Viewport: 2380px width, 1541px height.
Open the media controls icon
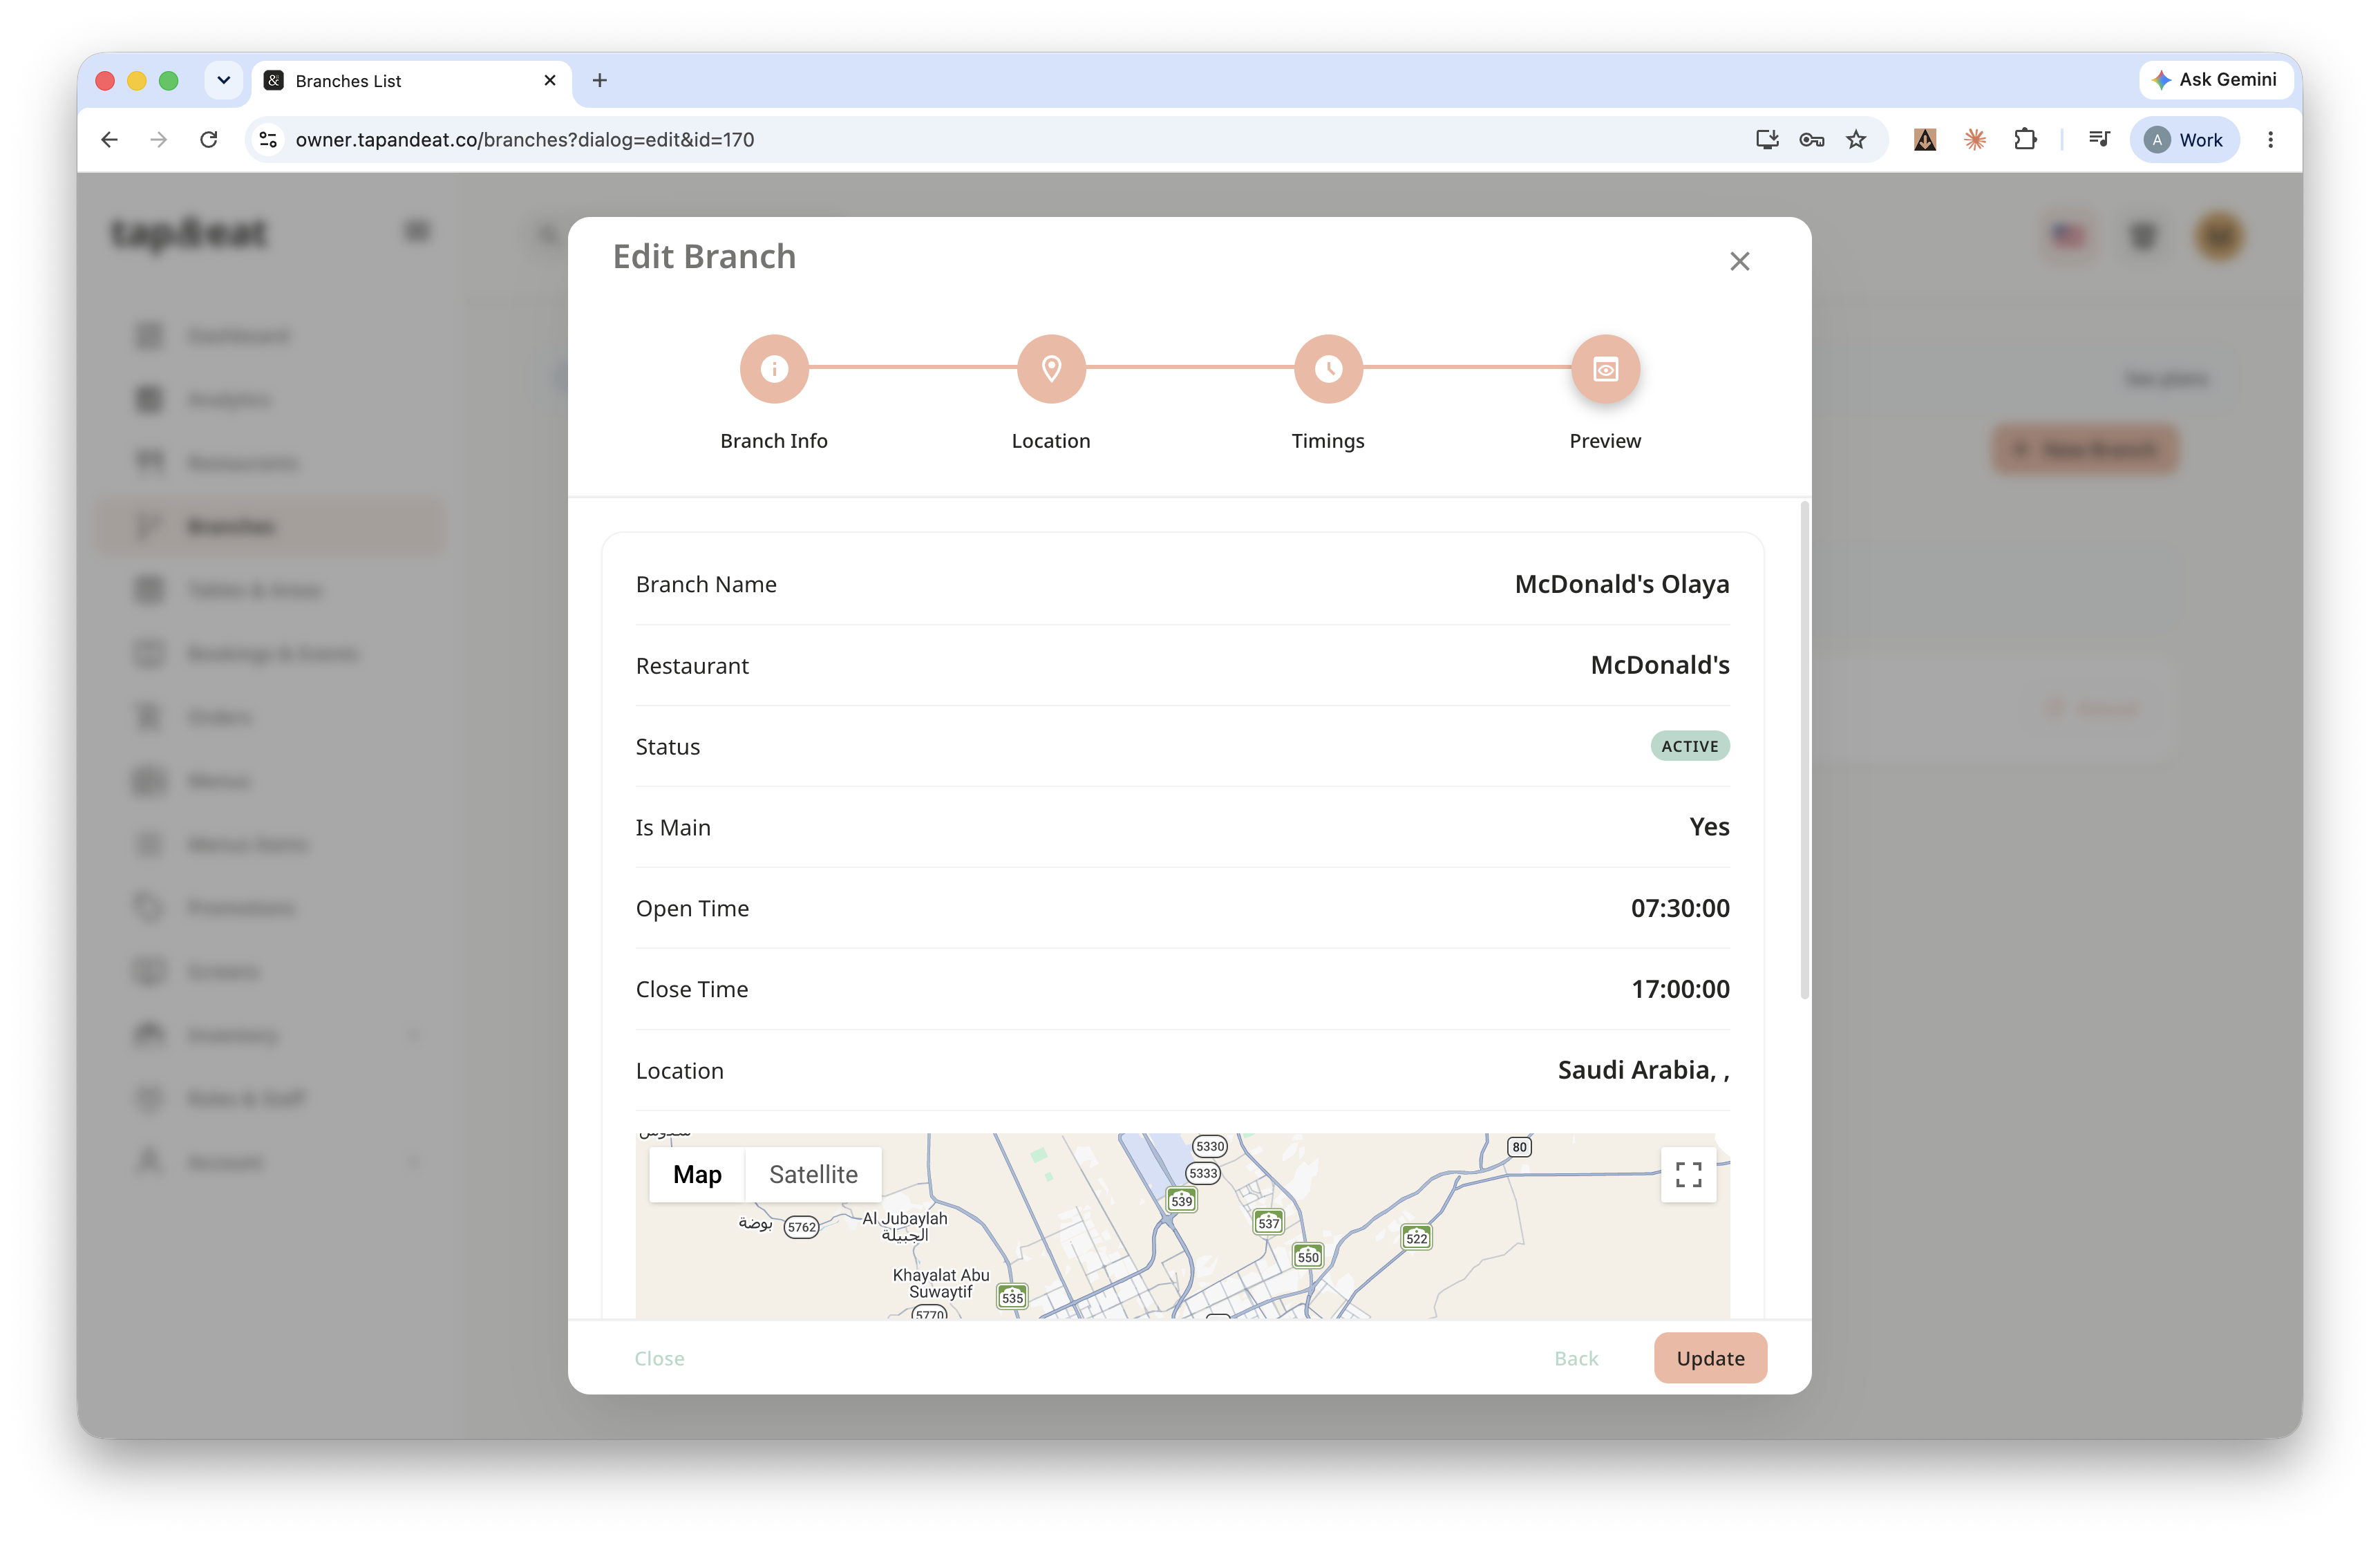[x=2098, y=140]
